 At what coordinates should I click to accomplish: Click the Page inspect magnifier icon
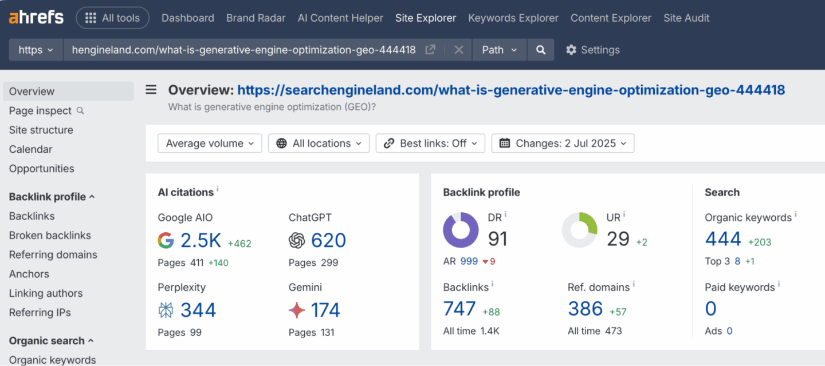click(80, 110)
